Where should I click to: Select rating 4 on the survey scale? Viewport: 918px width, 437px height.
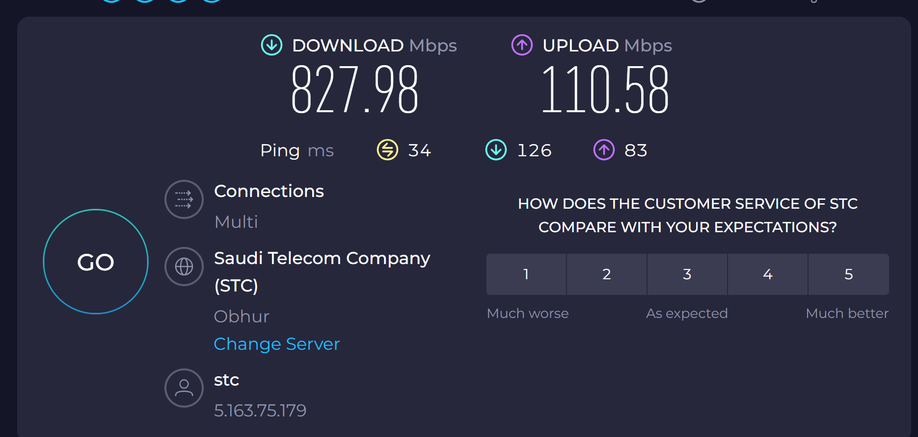(x=768, y=274)
